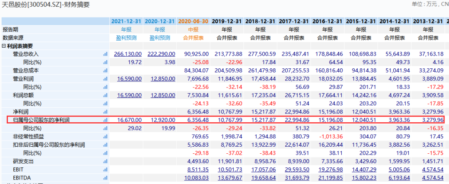Viewport: 449px width, 184px height.
Task: Collapse the 利润表摘要 section
Action: click(x=4, y=46)
